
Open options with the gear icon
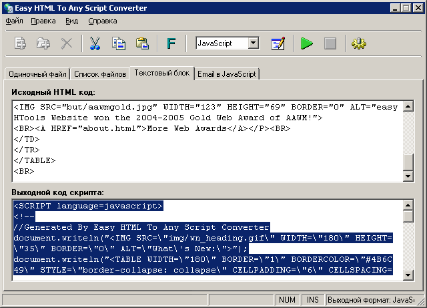[359, 43]
